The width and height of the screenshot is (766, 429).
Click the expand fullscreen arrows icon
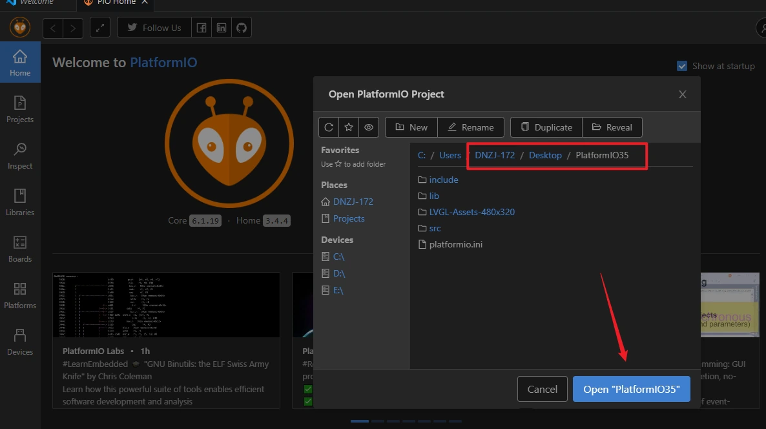tap(99, 28)
